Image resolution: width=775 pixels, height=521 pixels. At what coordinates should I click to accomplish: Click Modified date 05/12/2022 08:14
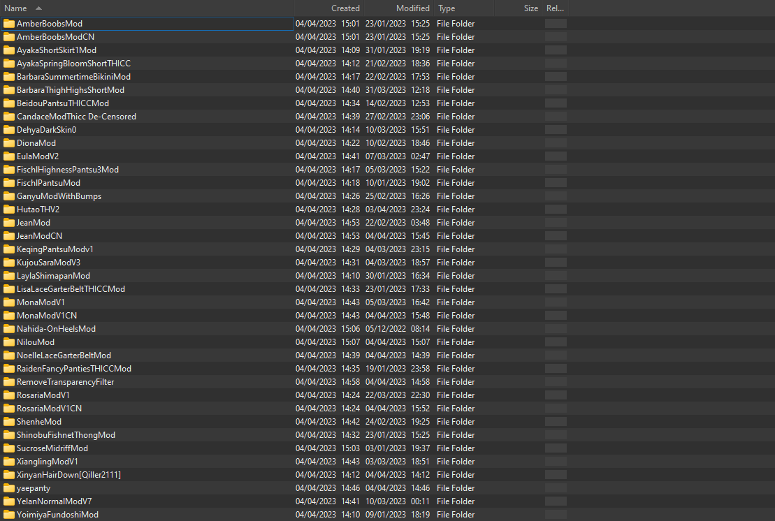point(398,329)
